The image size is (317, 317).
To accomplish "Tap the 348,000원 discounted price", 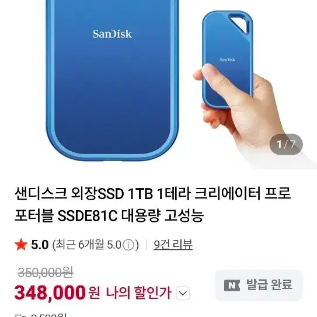I will tap(57, 293).
